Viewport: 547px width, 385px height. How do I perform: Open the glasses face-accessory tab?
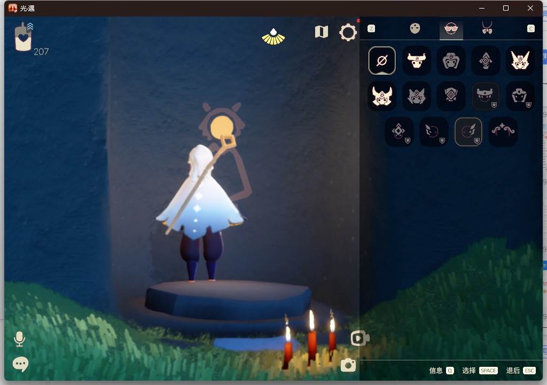point(451,29)
